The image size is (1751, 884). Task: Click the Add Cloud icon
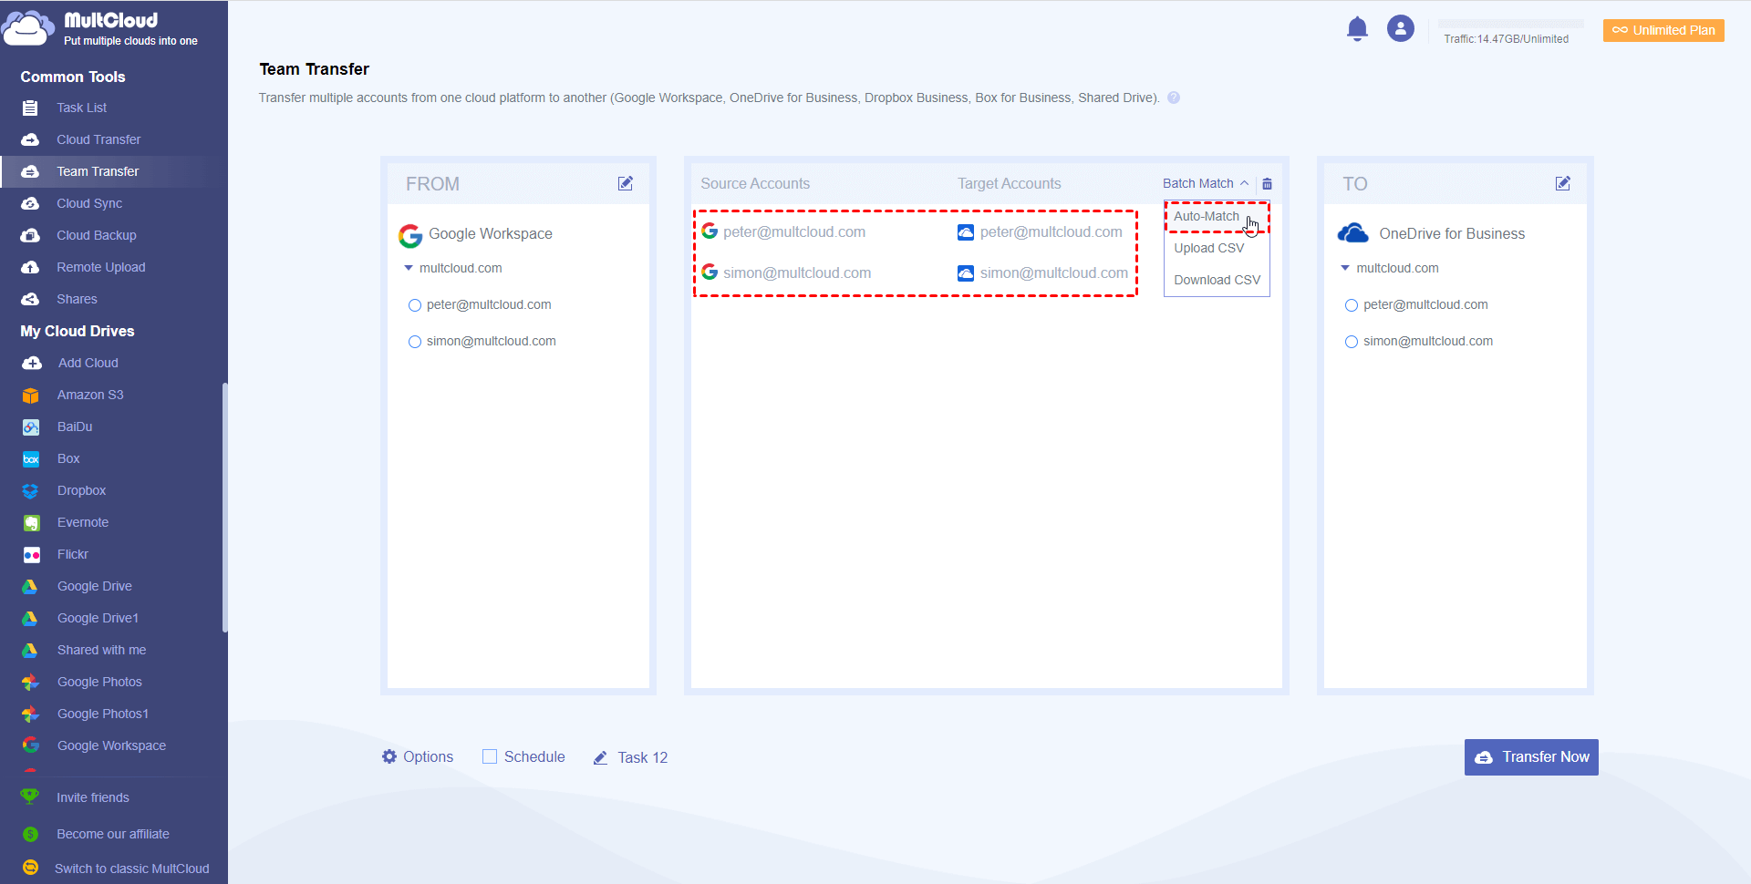(x=32, y=363)
